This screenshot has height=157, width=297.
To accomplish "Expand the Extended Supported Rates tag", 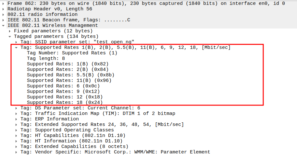I will (x=17, y=124).
